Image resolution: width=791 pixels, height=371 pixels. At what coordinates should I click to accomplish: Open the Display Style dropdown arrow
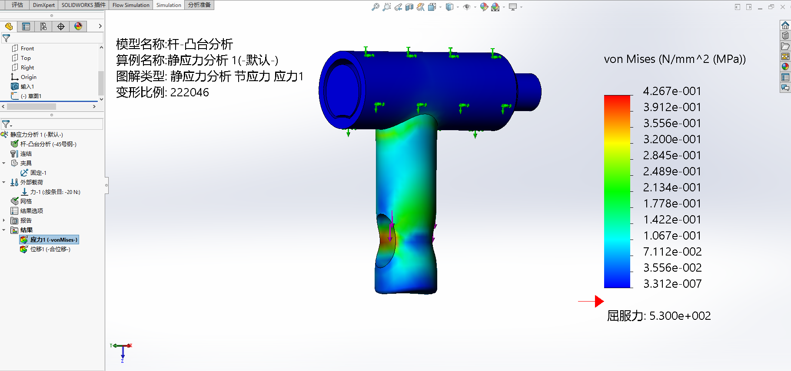coord(458,7)
